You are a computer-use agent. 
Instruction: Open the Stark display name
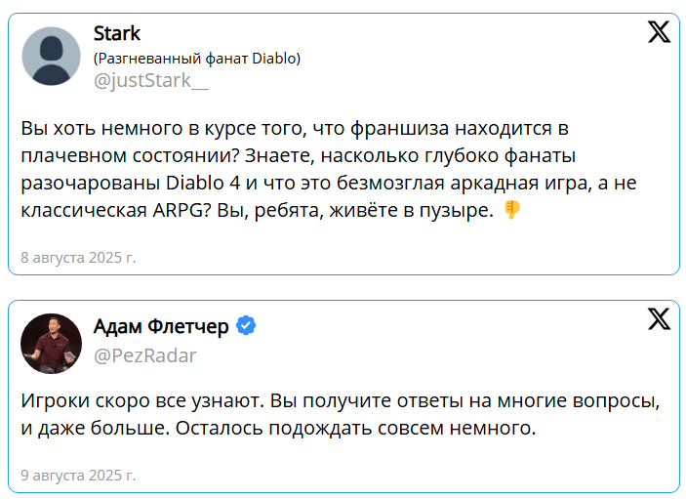click(x=117, y=34)
